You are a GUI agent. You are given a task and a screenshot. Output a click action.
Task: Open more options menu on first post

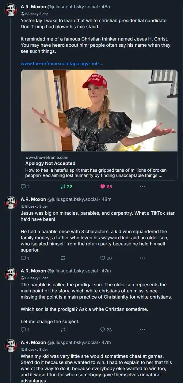143,186
